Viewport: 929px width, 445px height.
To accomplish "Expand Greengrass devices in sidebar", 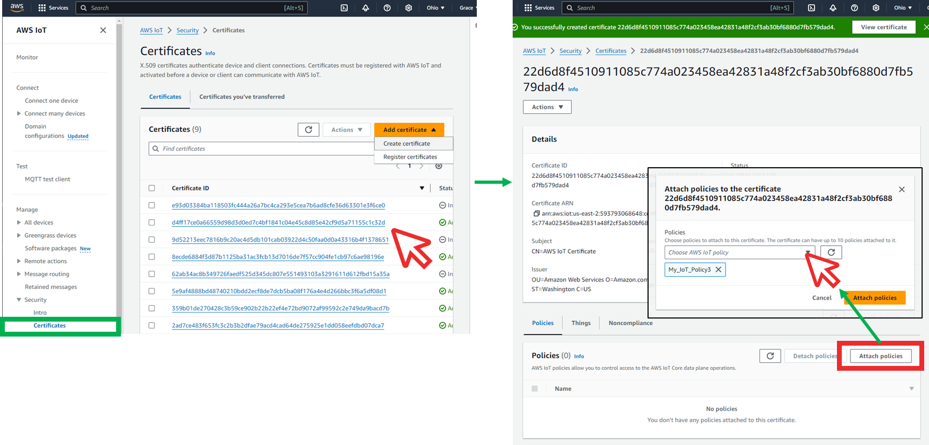I will point(19,235).
